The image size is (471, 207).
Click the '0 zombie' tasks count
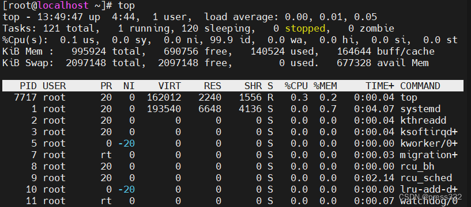(x=371, y=29)
